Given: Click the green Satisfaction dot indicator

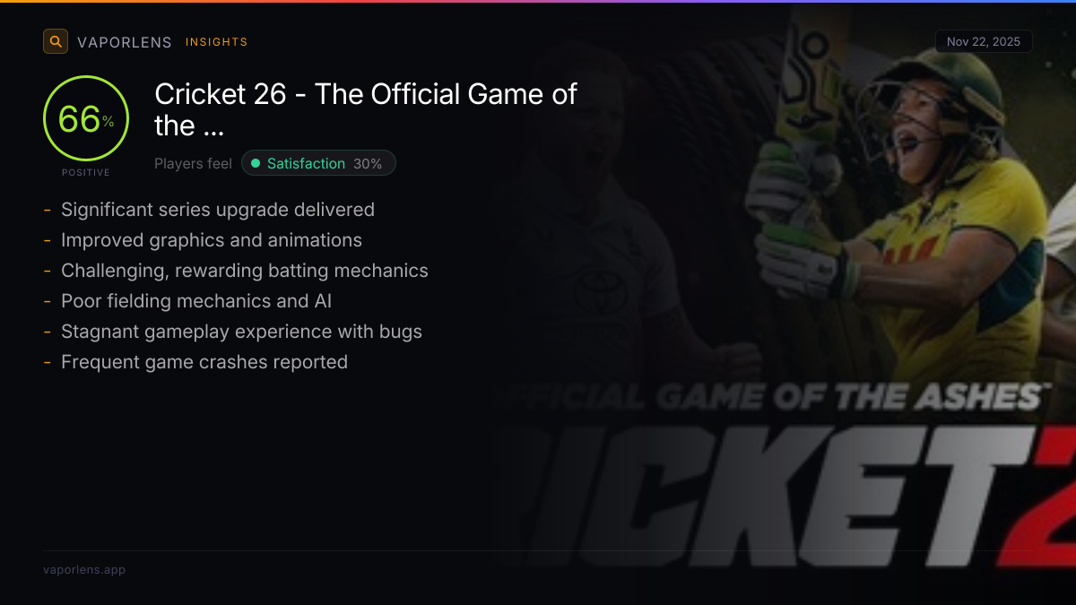Looking at the screenshot, I should pos(256,163).
